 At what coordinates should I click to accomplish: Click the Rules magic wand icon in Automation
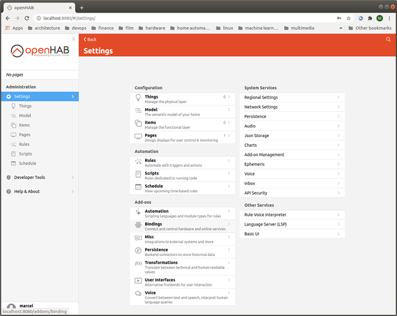coord(138,162)
